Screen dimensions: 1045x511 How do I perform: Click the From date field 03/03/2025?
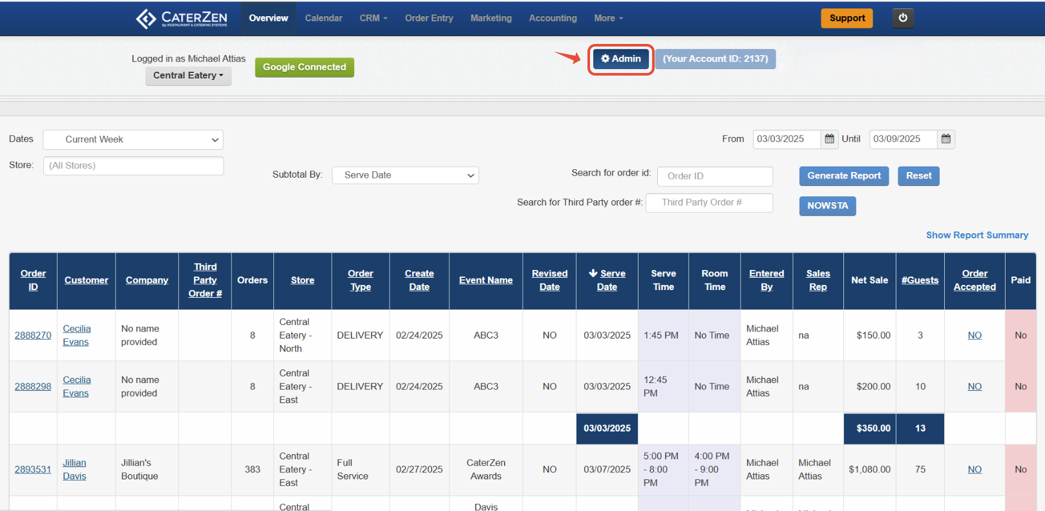pos(787,139)
